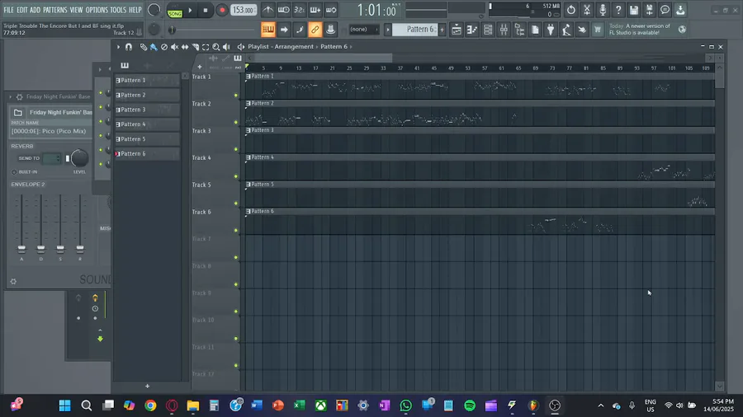Open the TOOLS menu
The height and width of the screenshot is (417, 743).
pyautogui.click(x=118, y=10)
